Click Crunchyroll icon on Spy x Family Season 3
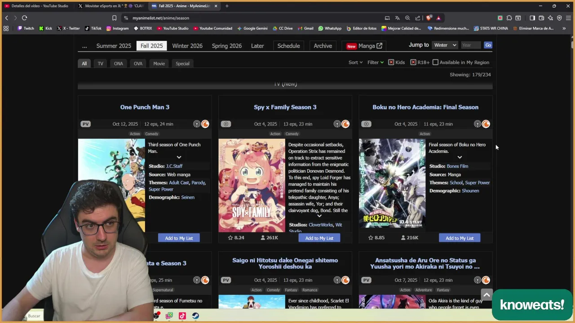Image resolution: width=575 pixels, height=323 pixels. click(345, 124)
